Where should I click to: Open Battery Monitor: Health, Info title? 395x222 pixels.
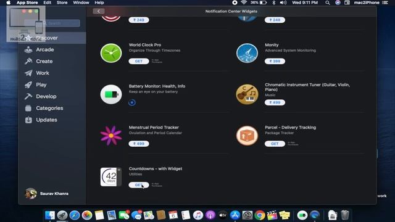pyautogui.click(x=157, y=86)
